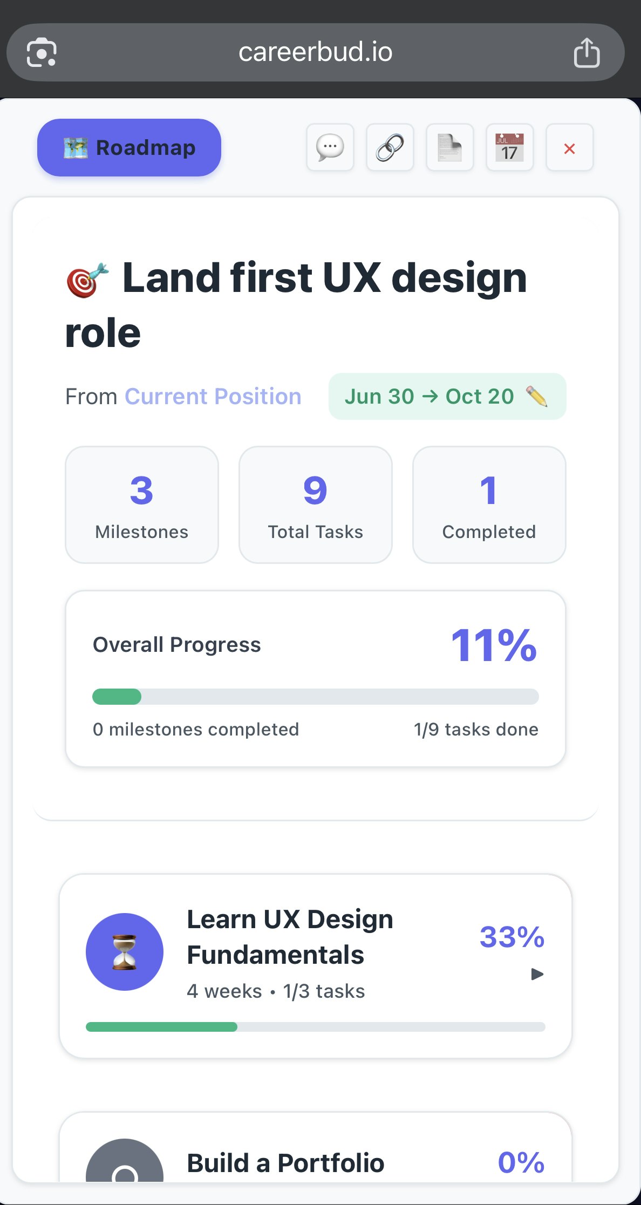Click the Current Position link

tap(213, 396)
